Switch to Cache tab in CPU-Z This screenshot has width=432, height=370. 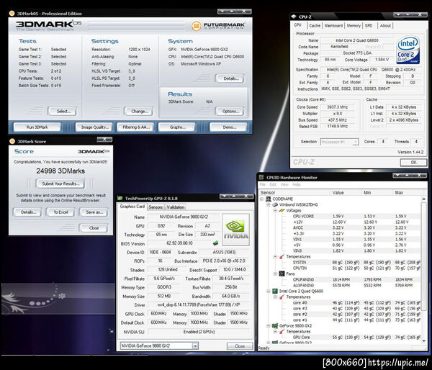315,26
